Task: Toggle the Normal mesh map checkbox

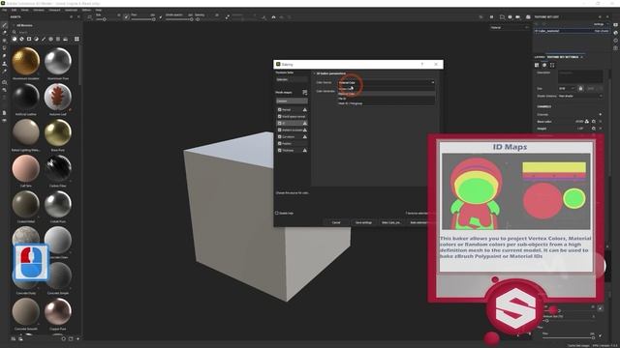Action: 280,109
